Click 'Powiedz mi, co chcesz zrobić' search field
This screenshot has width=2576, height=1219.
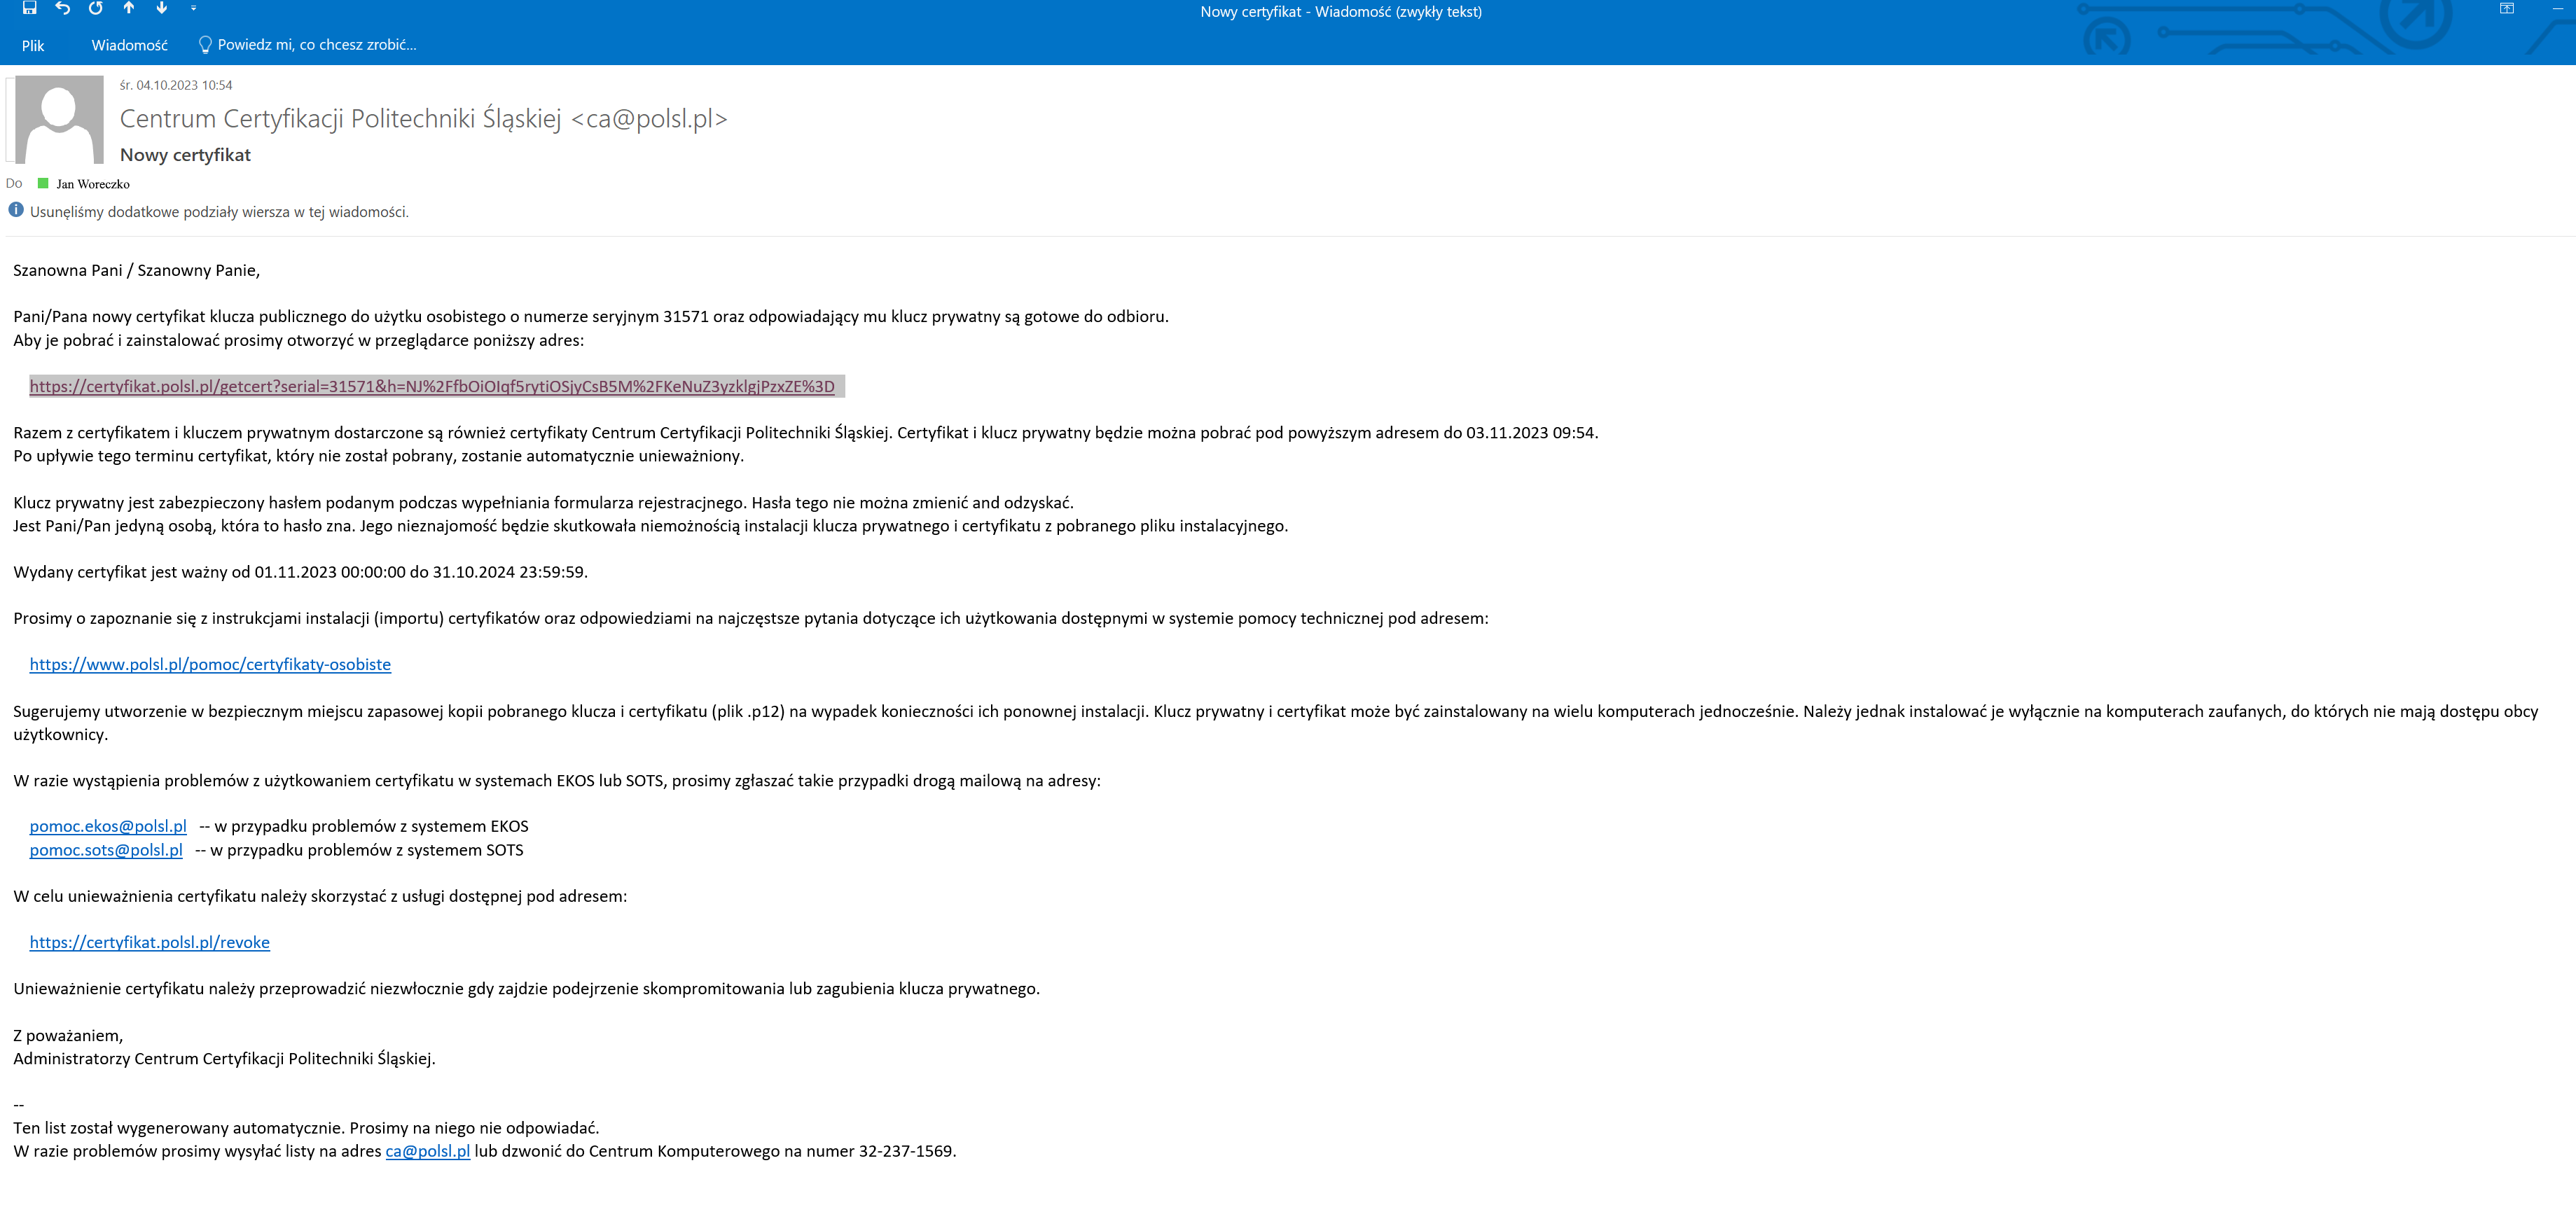click(317, 45)
